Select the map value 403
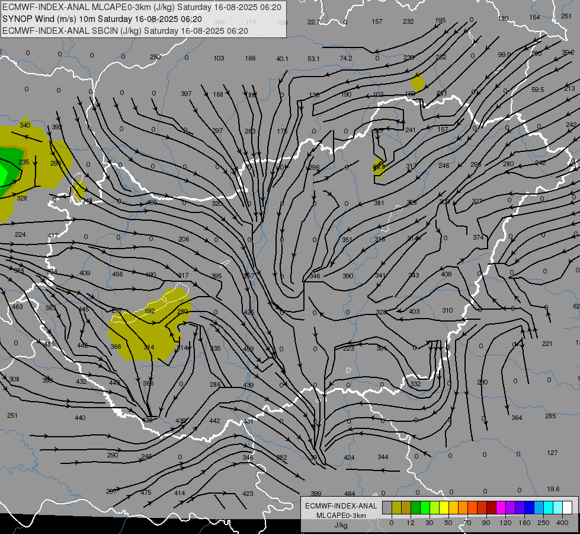This screenshot has height=534, width=580. click(414, 311)
